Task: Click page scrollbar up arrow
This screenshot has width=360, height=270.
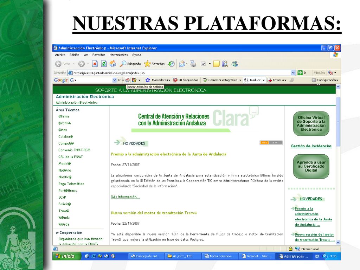Action: (x=338, y=86)
